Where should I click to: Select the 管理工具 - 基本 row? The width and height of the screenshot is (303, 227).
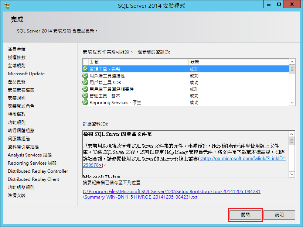(186, 96)
